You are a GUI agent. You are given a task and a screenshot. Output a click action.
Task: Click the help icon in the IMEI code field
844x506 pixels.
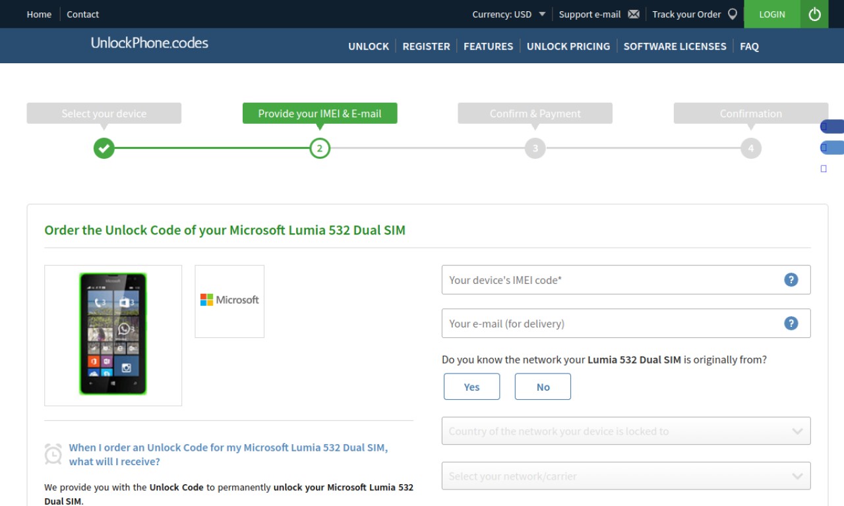click(791, 280)
